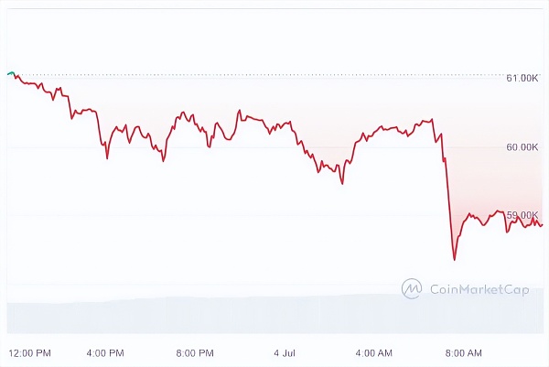Click the lowest point of the sharp drop

pos(454,259)
